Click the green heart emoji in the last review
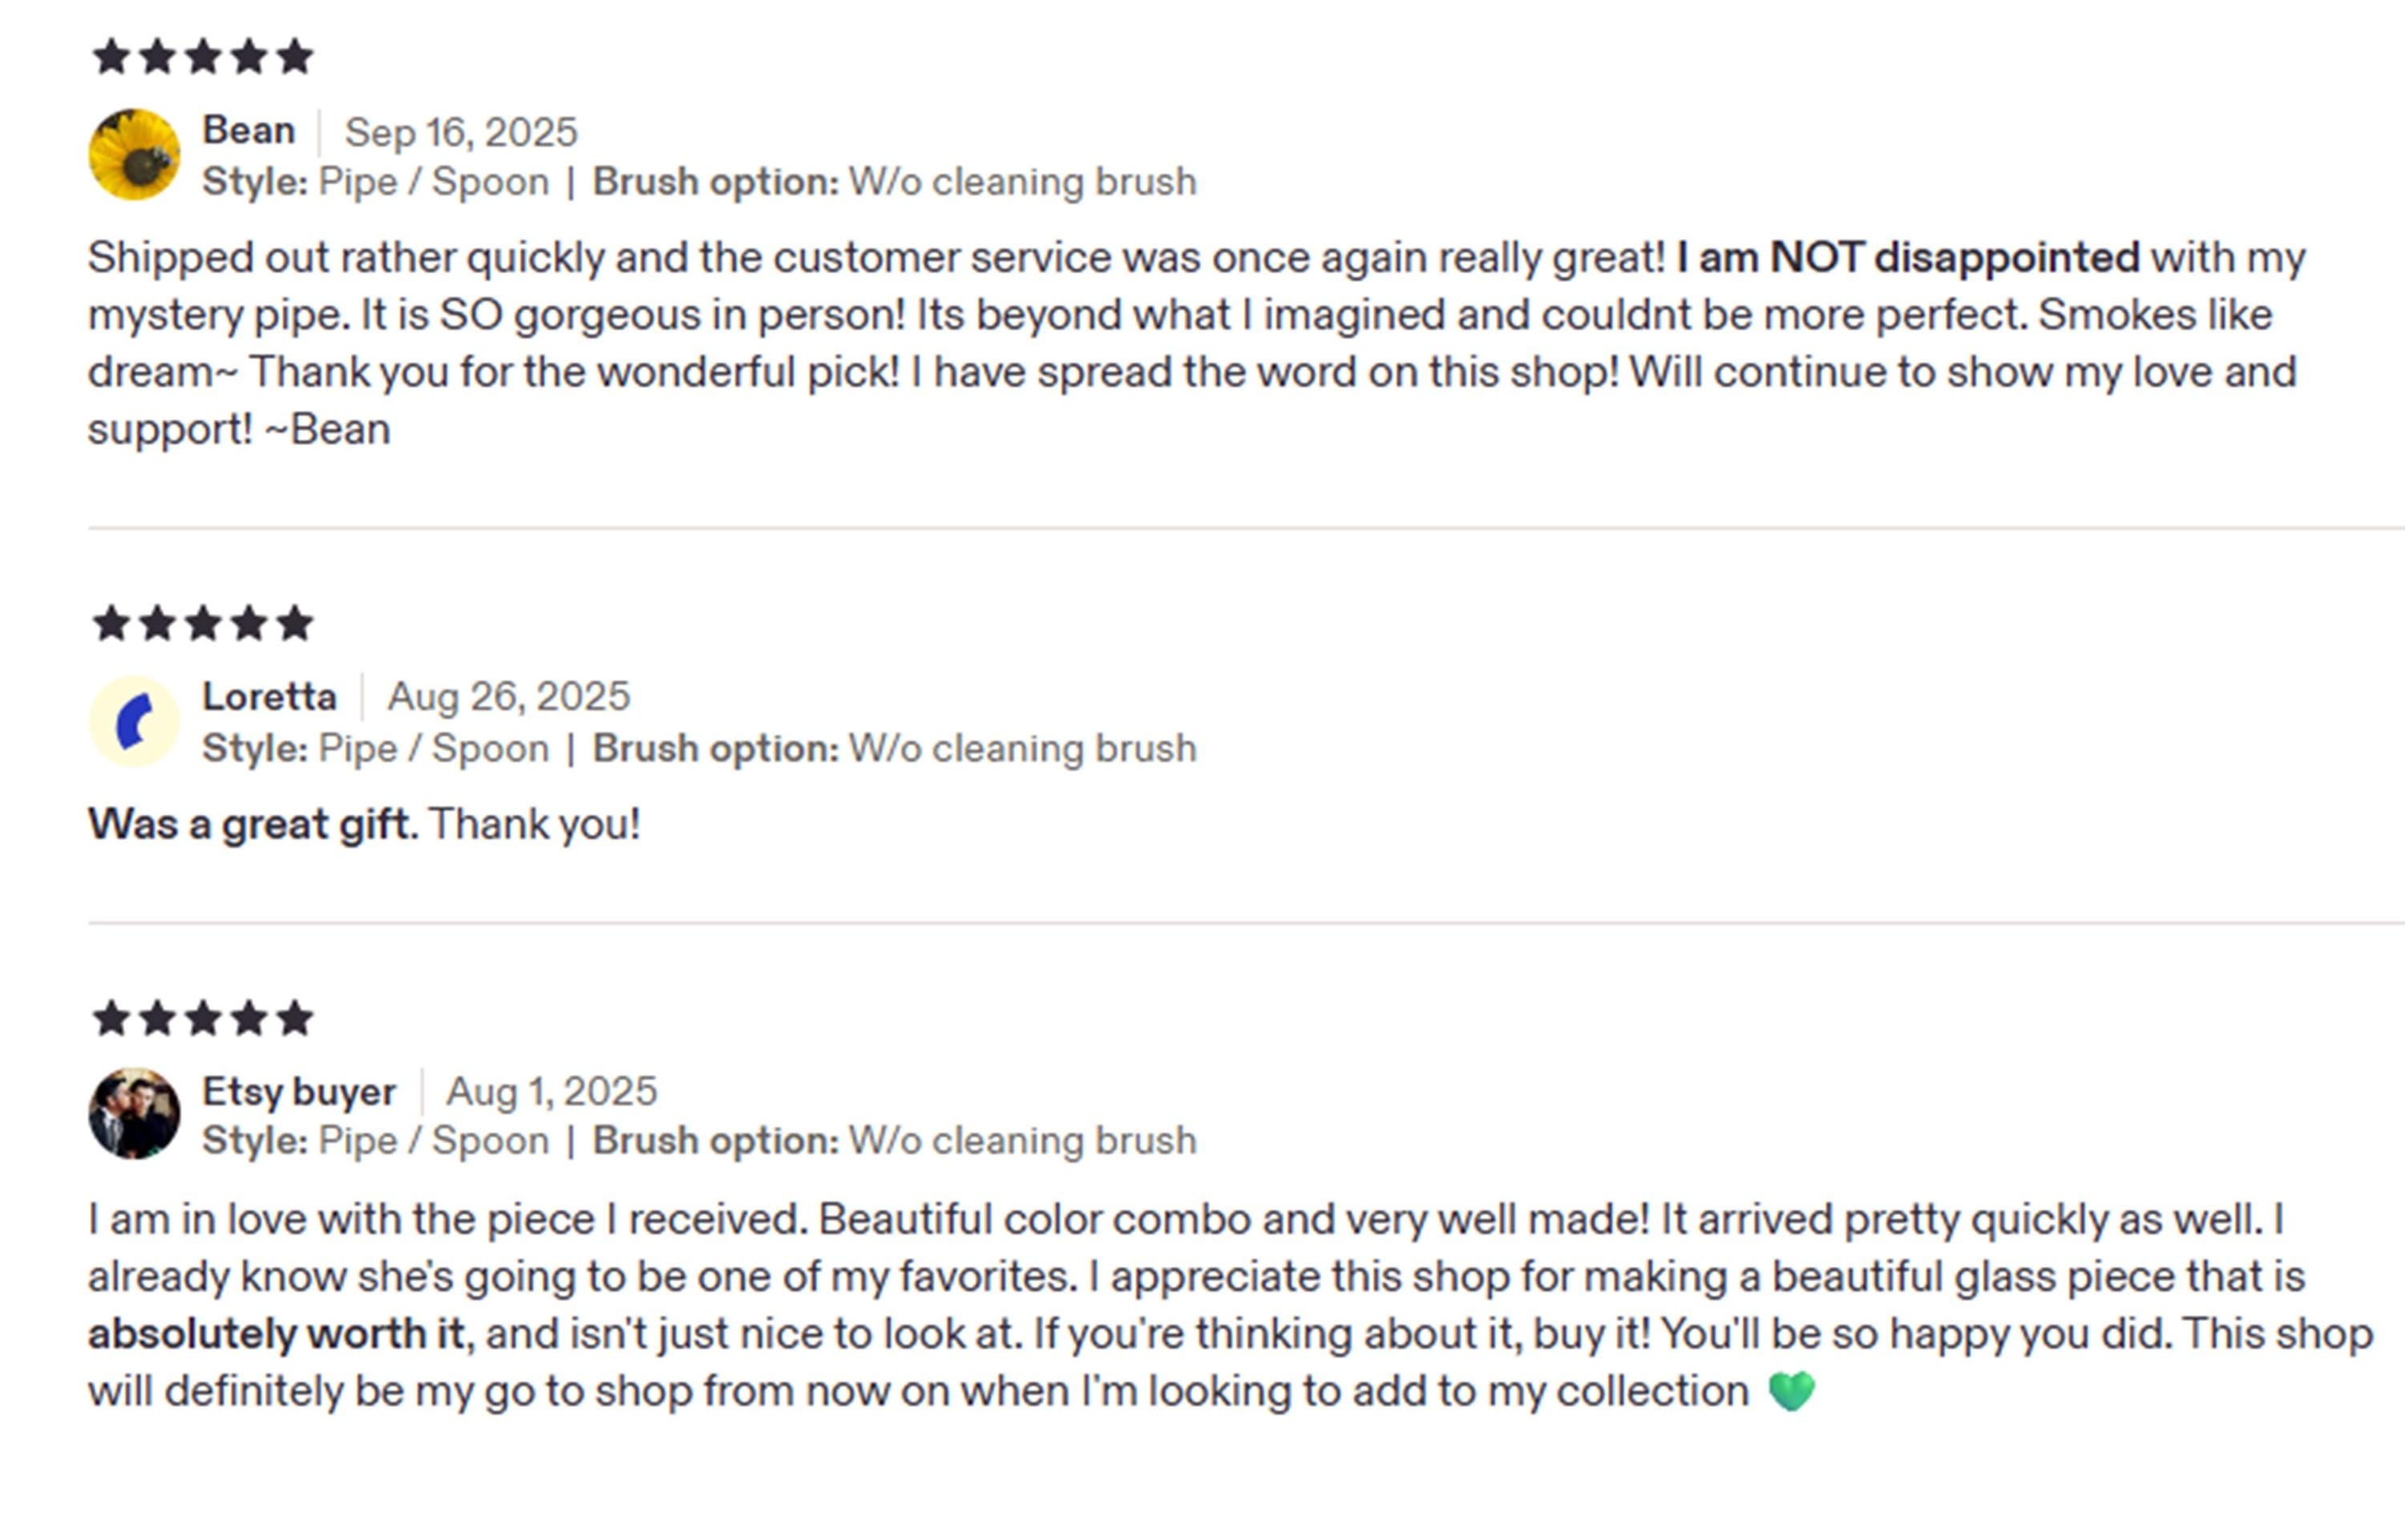The image size is (2405, 1540). (1791, 1391)
